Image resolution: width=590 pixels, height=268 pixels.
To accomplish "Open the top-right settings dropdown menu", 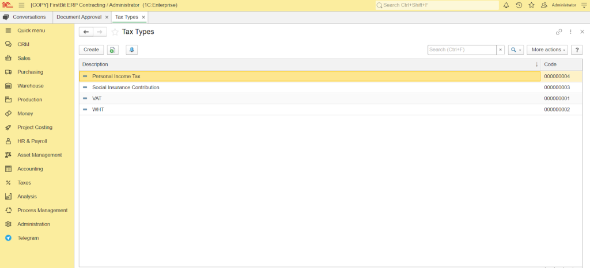I will click(583, 5).
